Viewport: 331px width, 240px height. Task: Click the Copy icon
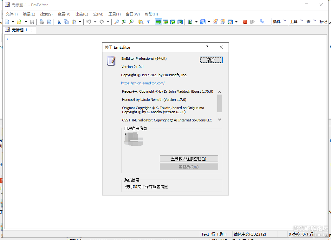[x=66, y=22]
